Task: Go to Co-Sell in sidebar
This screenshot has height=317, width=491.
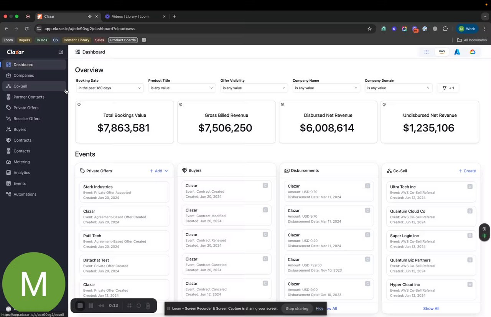Action: pyautogui.click(x=34, y=86)
